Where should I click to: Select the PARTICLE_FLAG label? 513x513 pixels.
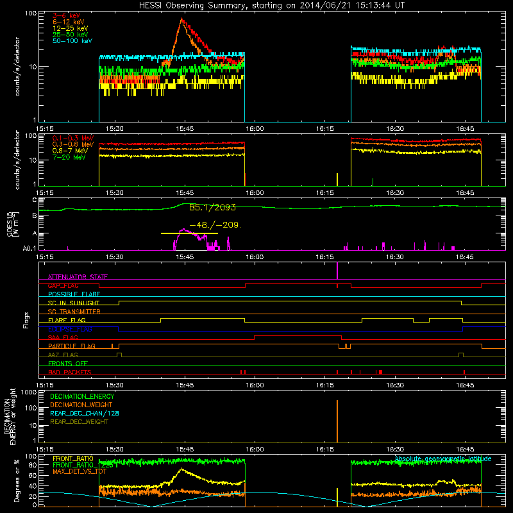(x=72, y=346)
